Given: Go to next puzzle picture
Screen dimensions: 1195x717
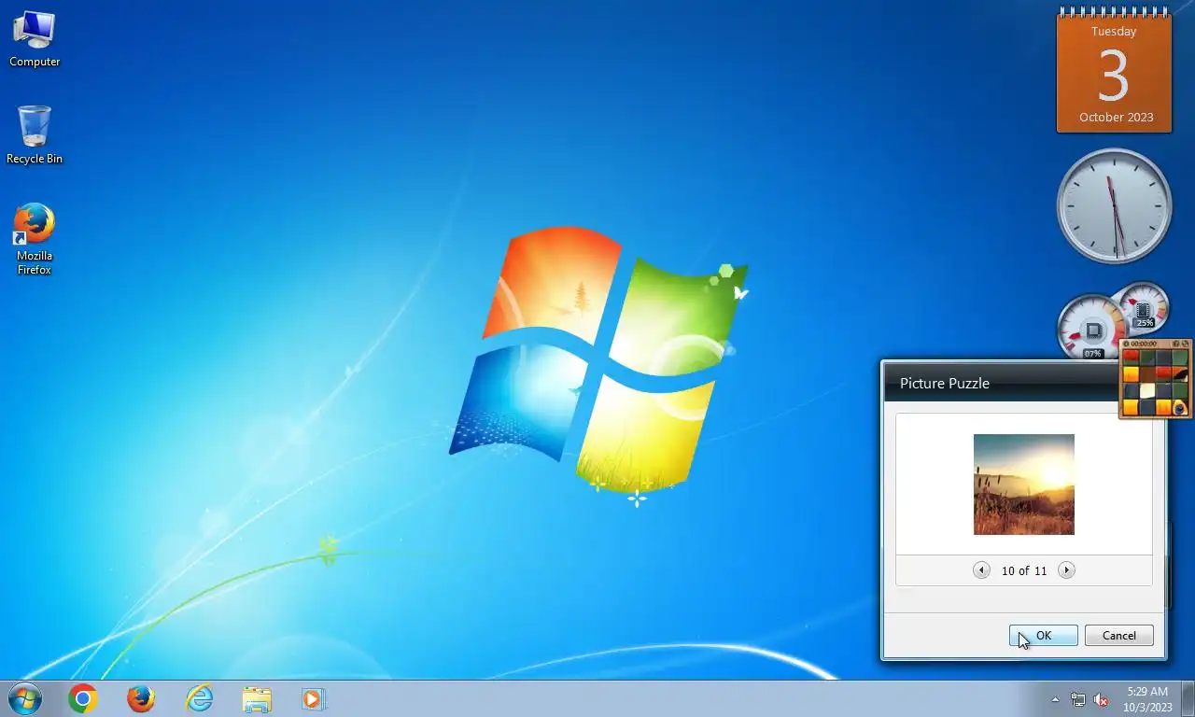Looking at the screenshot, I should [x=1066, y=570].
